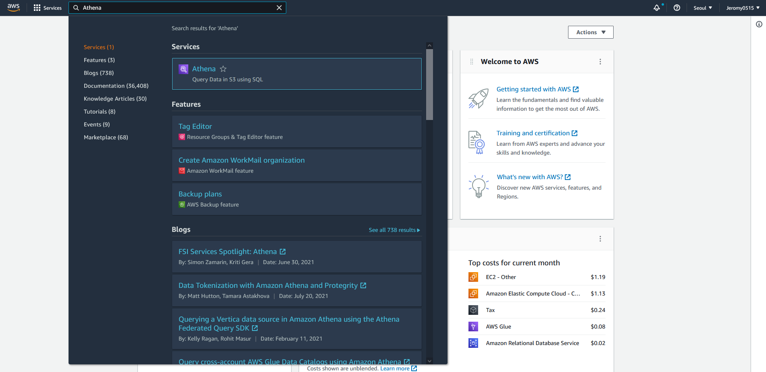Open Querying a Vertica data source blog
The width and height of the screenshot is (766, 372).
click(289, 324)
